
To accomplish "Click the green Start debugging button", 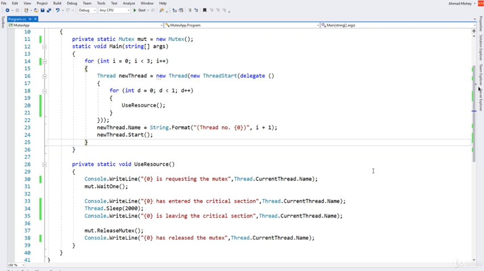I will click(140, 10).
